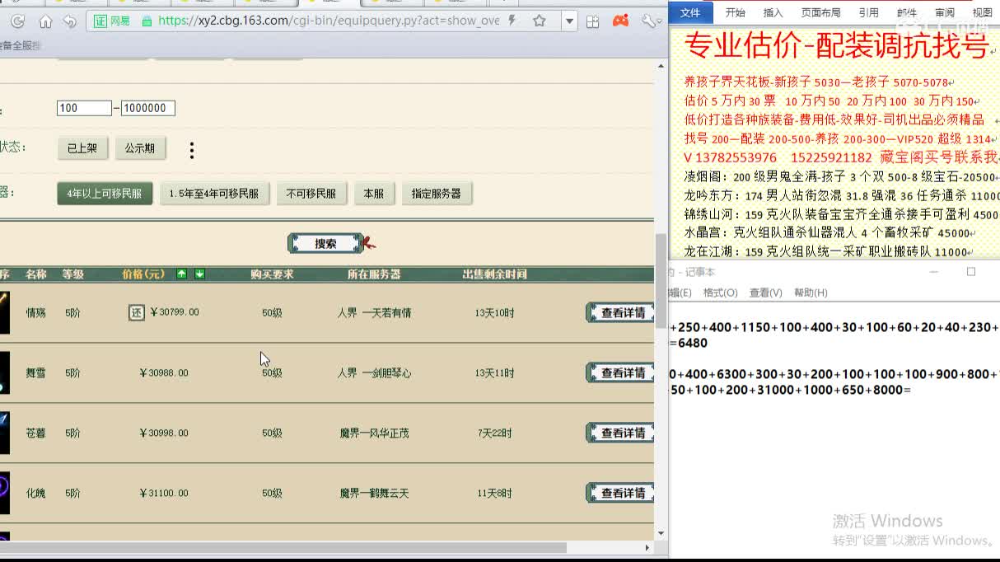
Task: Click the 搜索 search button
Action: coord(325,243)
